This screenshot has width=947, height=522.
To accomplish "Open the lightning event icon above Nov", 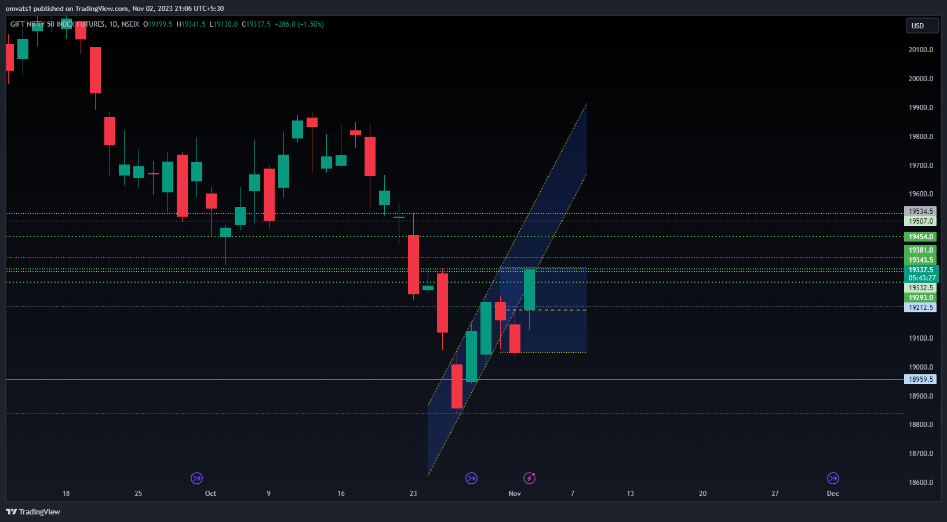I will click(x=529, y=478).
